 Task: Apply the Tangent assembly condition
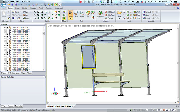[x=147, y=12]
